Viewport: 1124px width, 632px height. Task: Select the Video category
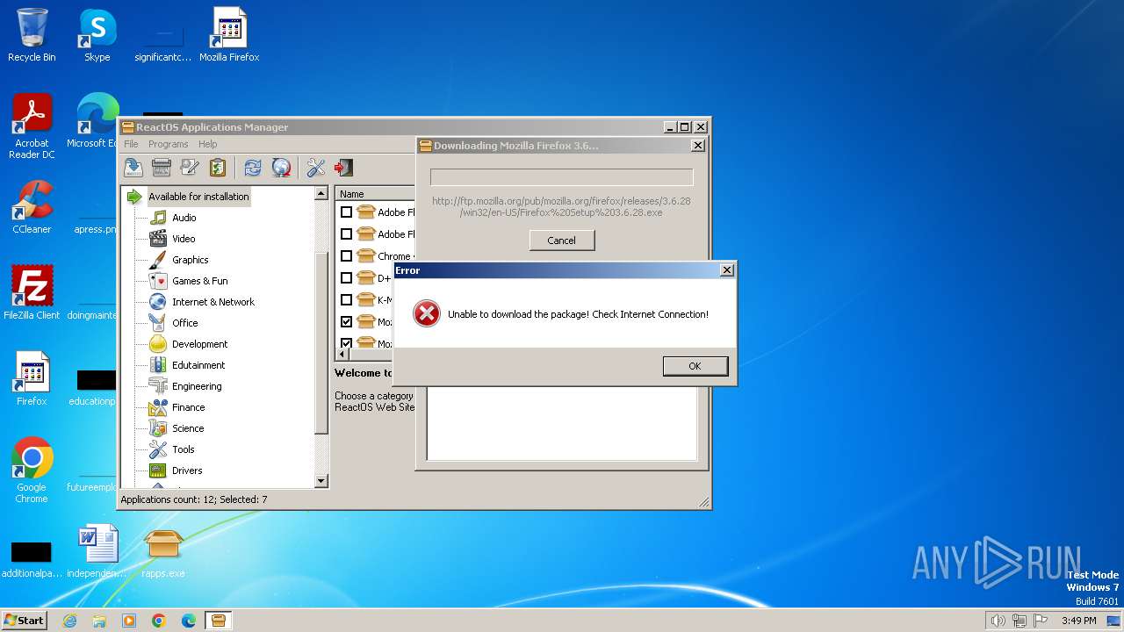[184, 239]
